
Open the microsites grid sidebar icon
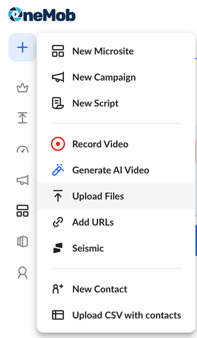click(22, 211)
